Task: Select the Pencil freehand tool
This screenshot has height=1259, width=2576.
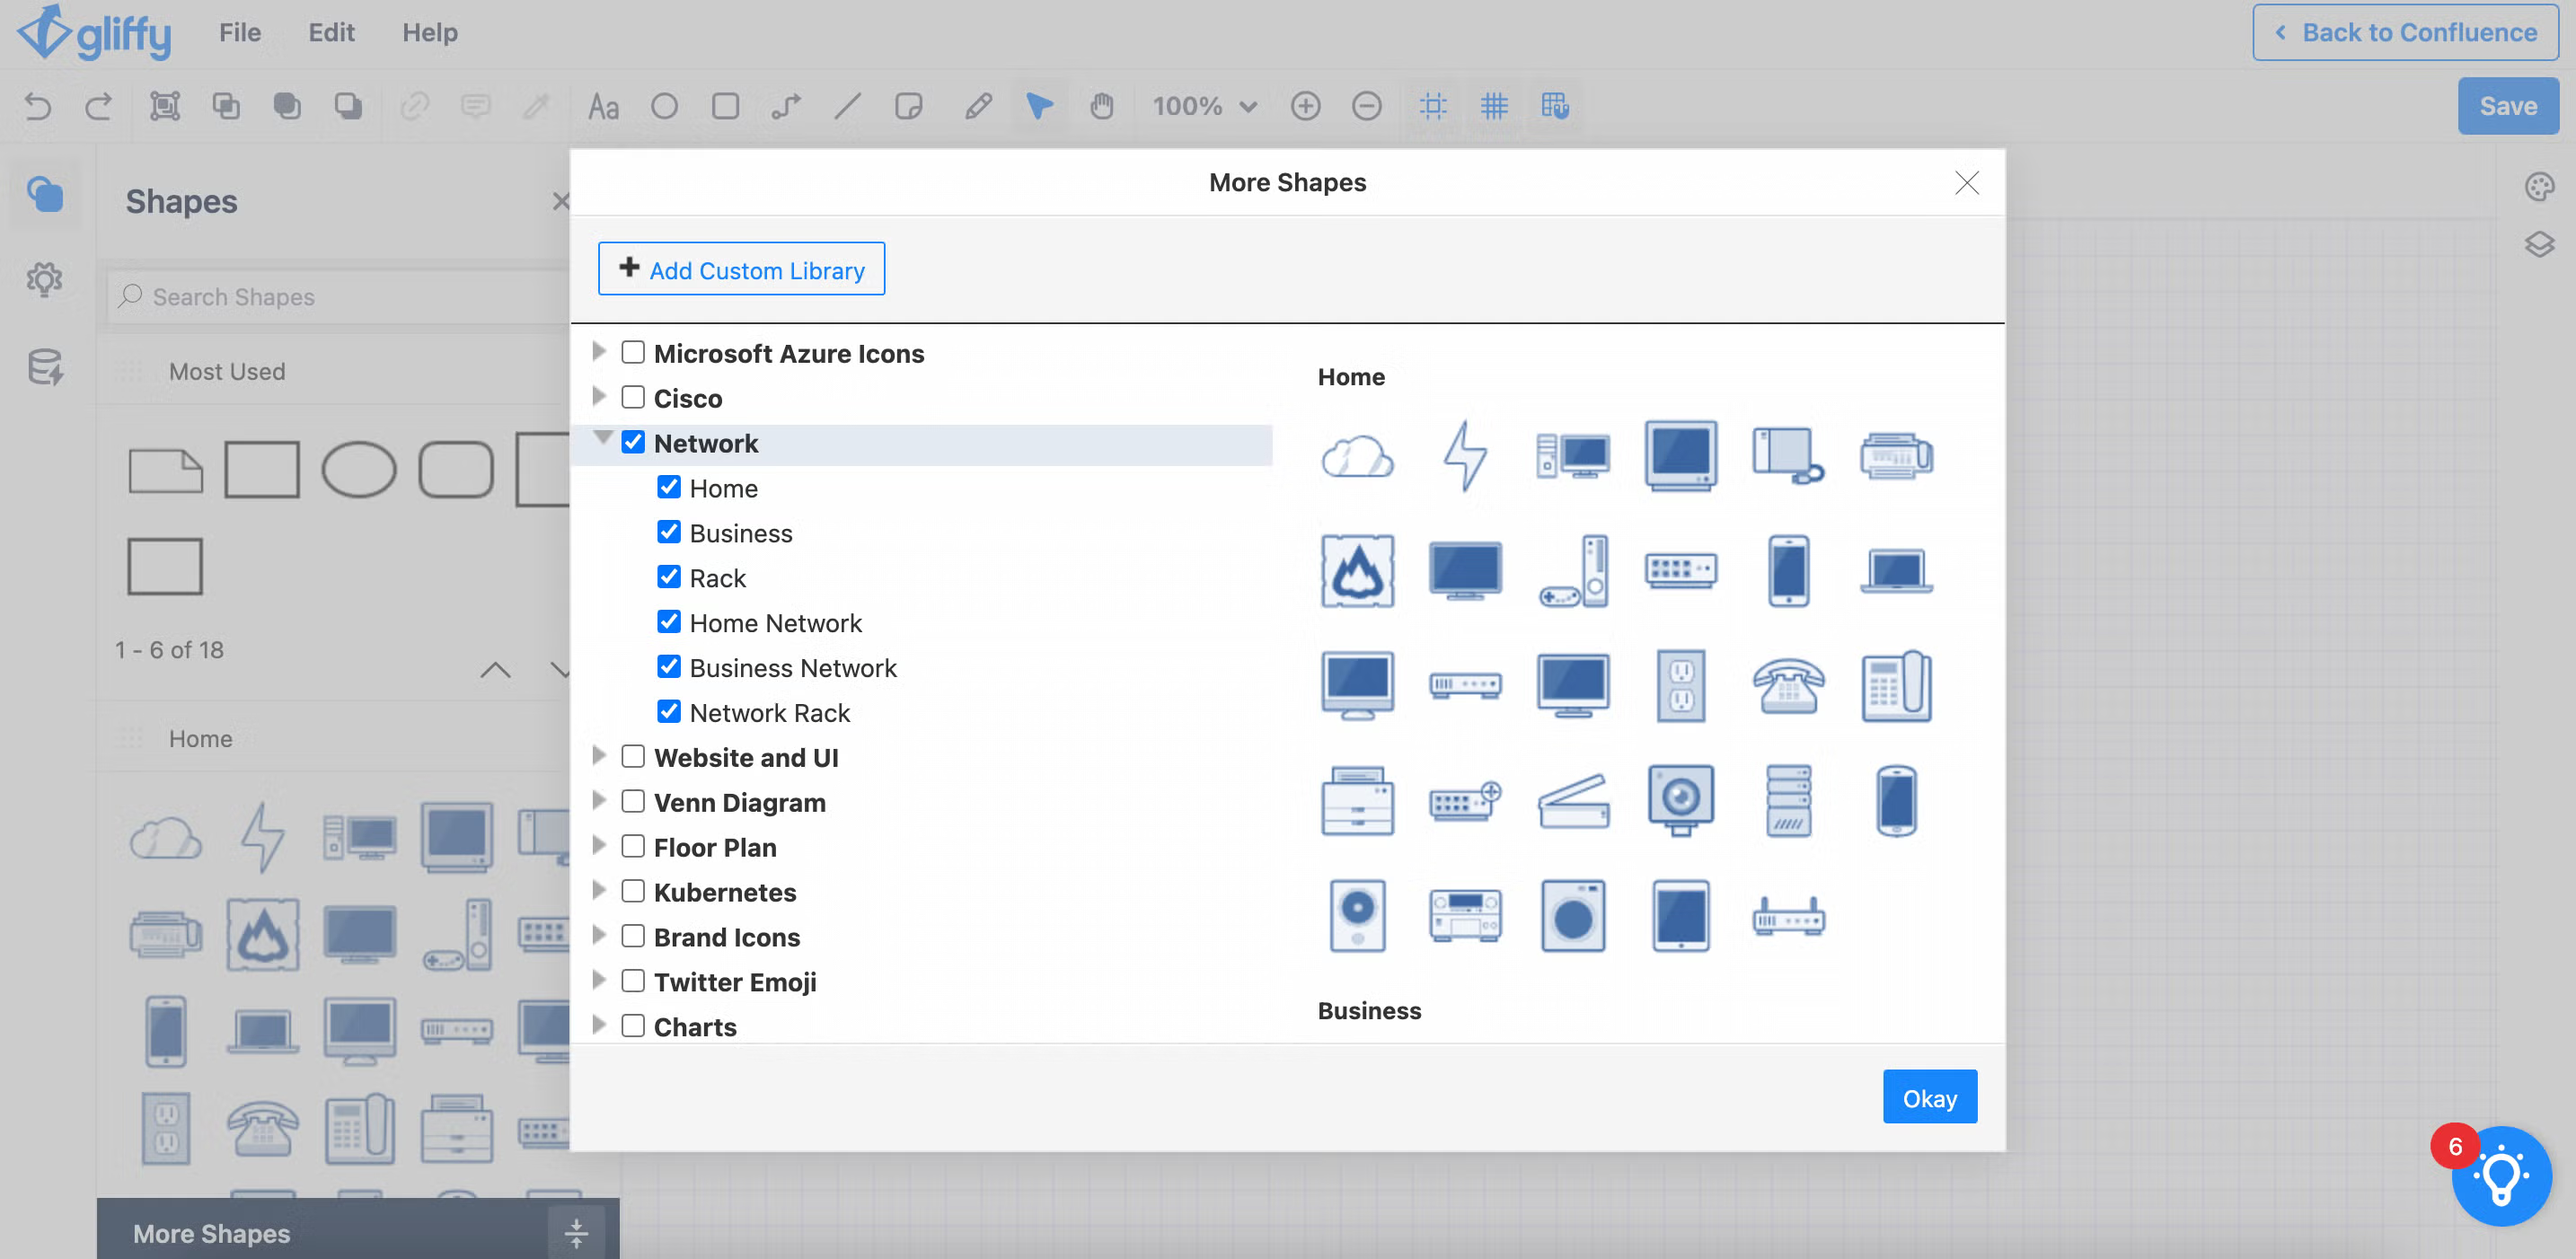Action: point(978,106)
